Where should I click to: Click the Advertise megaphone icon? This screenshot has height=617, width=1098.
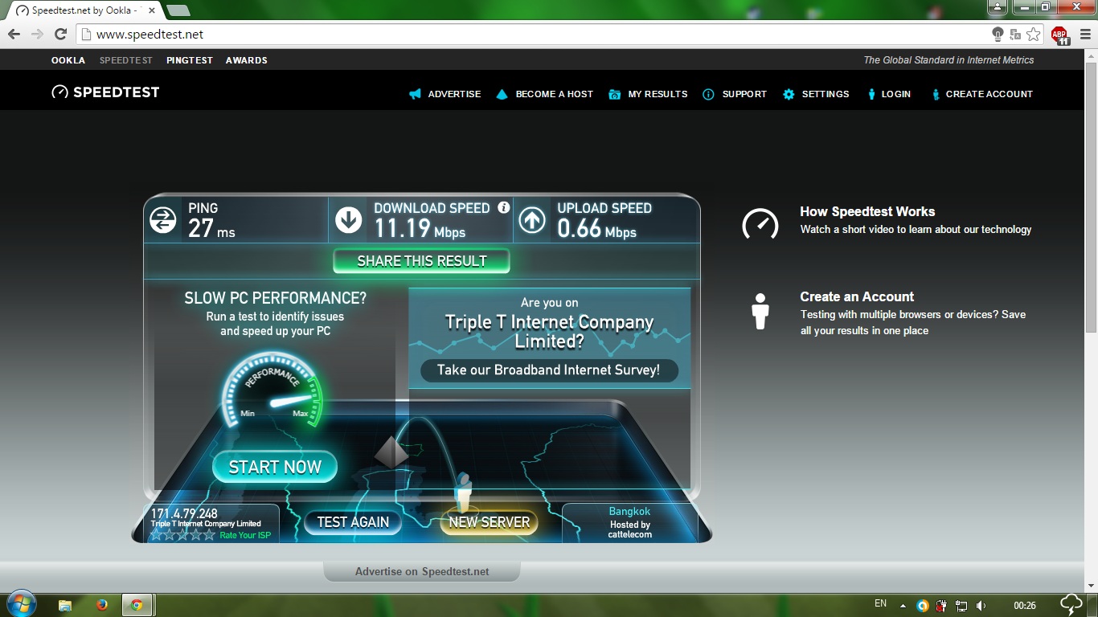415,94
